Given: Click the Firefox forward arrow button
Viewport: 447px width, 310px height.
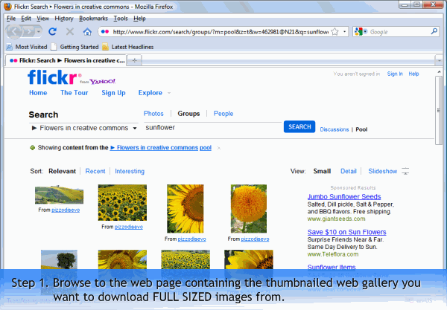Looking at the screenshot, I should click(28, 31).
